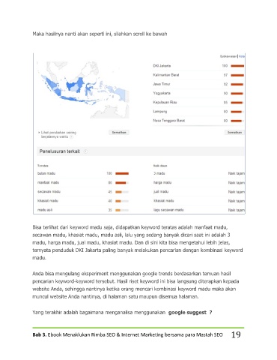Open the 'manfaat madu' related query
This screenshot has width=277, height=360.
[48, 183]
